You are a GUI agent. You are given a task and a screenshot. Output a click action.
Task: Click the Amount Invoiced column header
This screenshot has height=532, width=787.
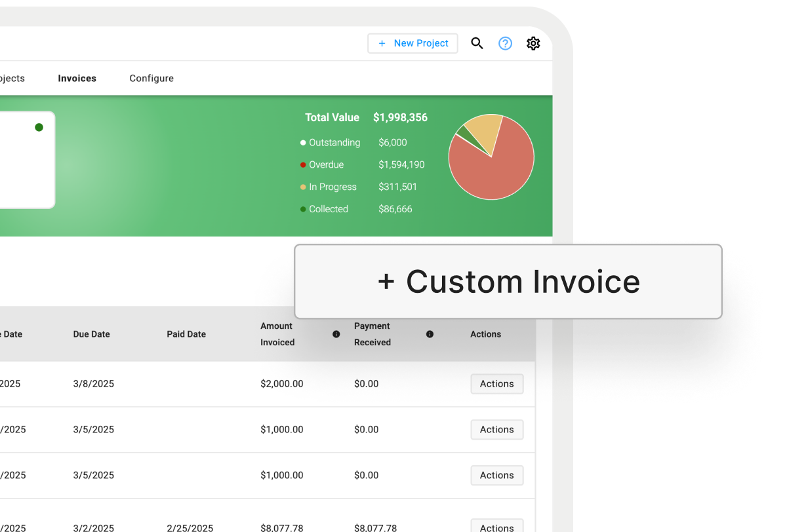point(277,334)
